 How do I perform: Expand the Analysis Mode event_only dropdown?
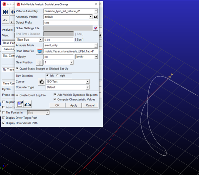[96, 45]
